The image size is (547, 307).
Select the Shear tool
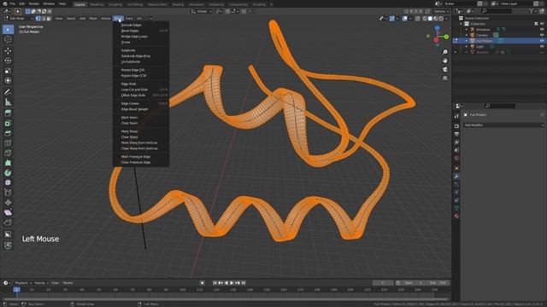(x=8, y=212)
